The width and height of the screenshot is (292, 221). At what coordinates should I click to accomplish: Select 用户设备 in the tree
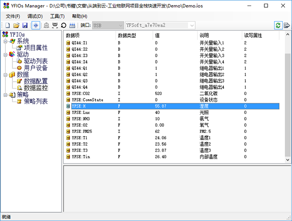(x=36, y=68)
